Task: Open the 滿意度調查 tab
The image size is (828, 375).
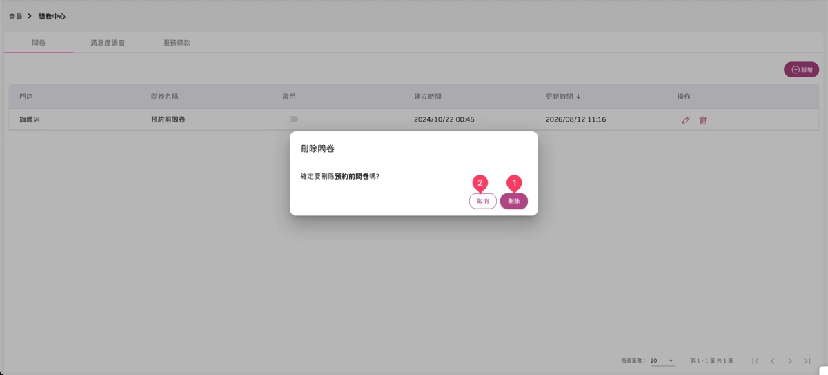Action: point(108,43)
